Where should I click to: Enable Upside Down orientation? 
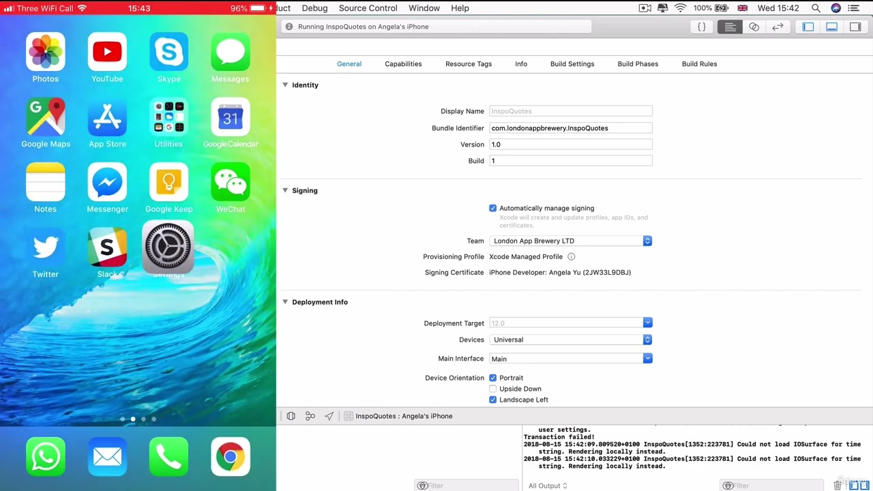(492, 389)
